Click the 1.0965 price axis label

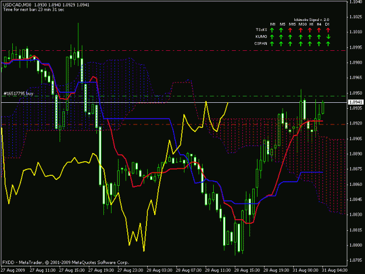[356, 78]
